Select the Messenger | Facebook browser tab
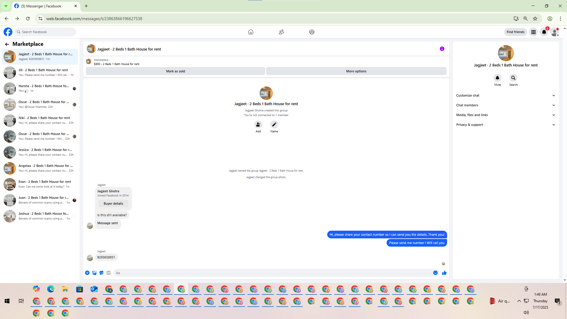567x319 pixels. click(x=46, y=6)
